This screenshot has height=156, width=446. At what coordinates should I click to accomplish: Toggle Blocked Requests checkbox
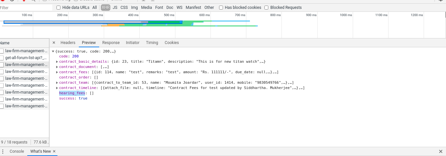coord(267,8)
